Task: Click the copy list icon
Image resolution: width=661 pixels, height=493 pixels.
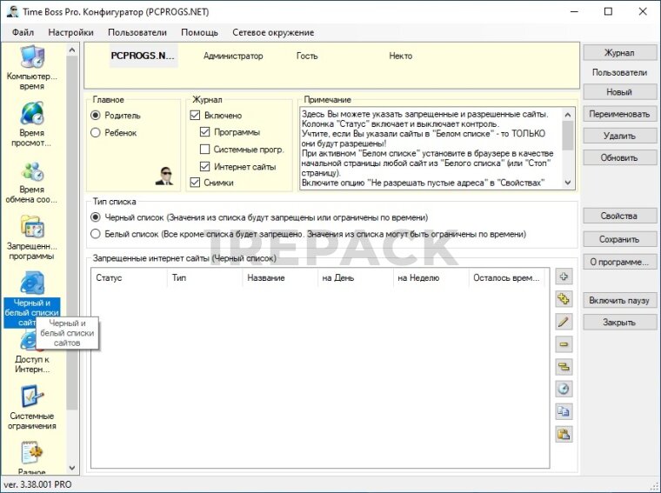Action: click(x=564, y=411)
